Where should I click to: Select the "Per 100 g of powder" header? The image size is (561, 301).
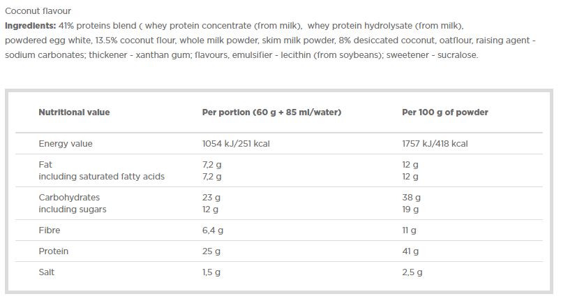[444, 112]
